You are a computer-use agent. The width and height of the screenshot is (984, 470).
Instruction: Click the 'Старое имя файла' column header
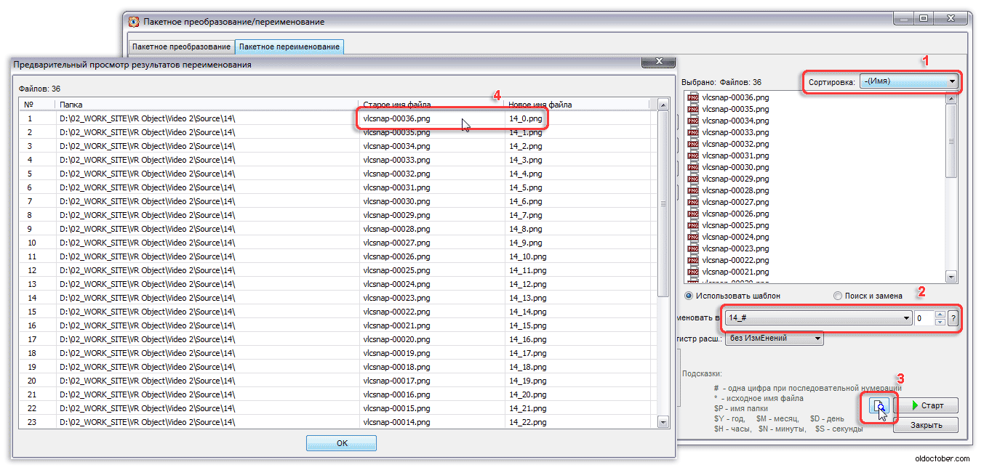point(432,105)
